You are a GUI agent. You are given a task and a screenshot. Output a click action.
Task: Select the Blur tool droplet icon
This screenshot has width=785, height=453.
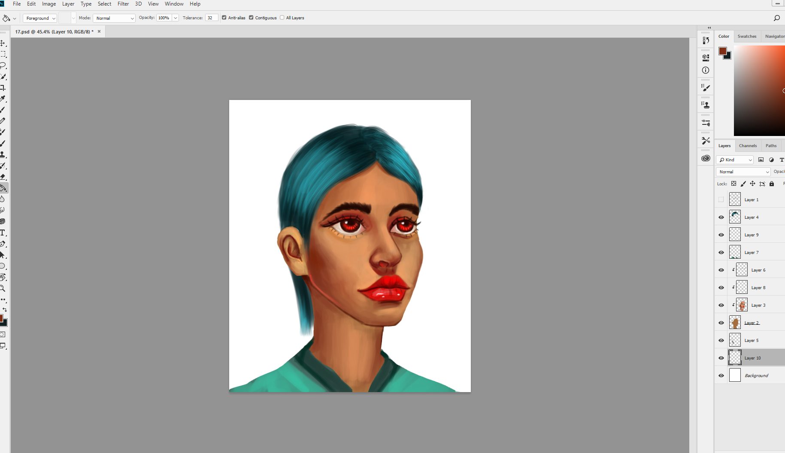[x=3, y=199]
